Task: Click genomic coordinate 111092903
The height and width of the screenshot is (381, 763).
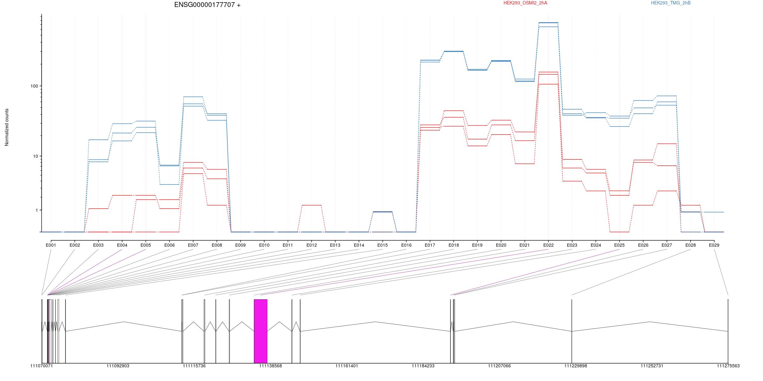Action: (118, 366)
